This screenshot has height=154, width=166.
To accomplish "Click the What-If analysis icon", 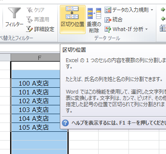I will click(x=108, y=29).
